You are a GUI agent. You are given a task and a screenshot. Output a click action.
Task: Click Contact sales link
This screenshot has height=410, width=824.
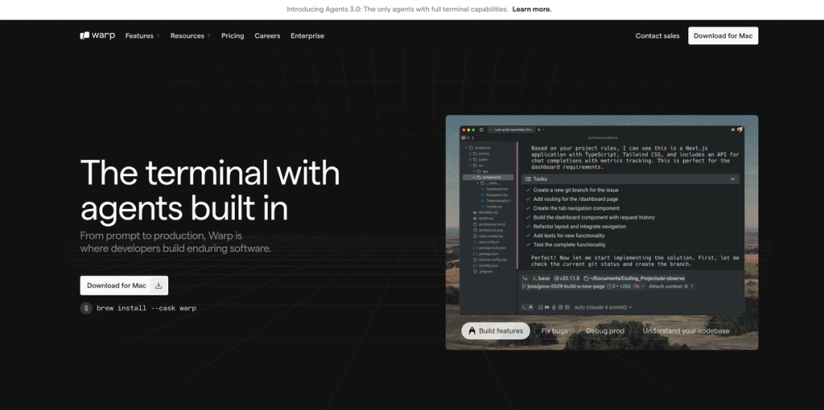[658, 35]
